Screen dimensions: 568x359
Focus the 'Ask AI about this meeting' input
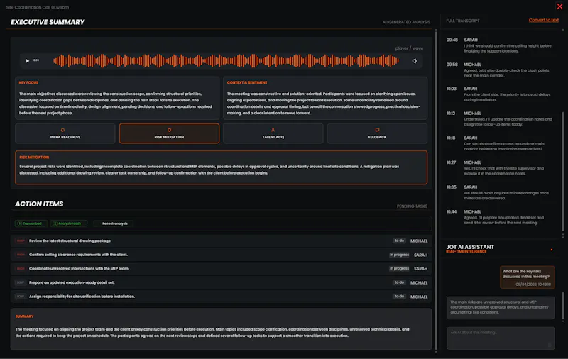click(501, 338)
